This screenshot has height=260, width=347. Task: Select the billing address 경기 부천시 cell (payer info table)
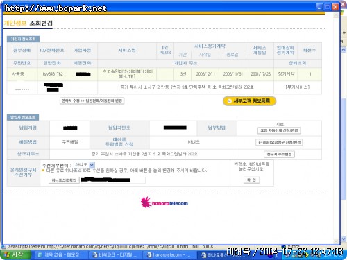pos(144,154)
